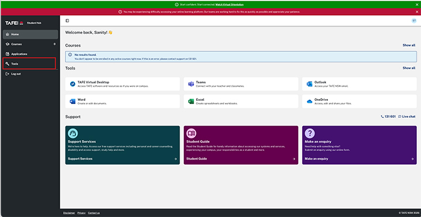Screen dimensions: 421x217
Task: Click the Welcome back, Sanity! heading
Action: [x=89, y=33]
